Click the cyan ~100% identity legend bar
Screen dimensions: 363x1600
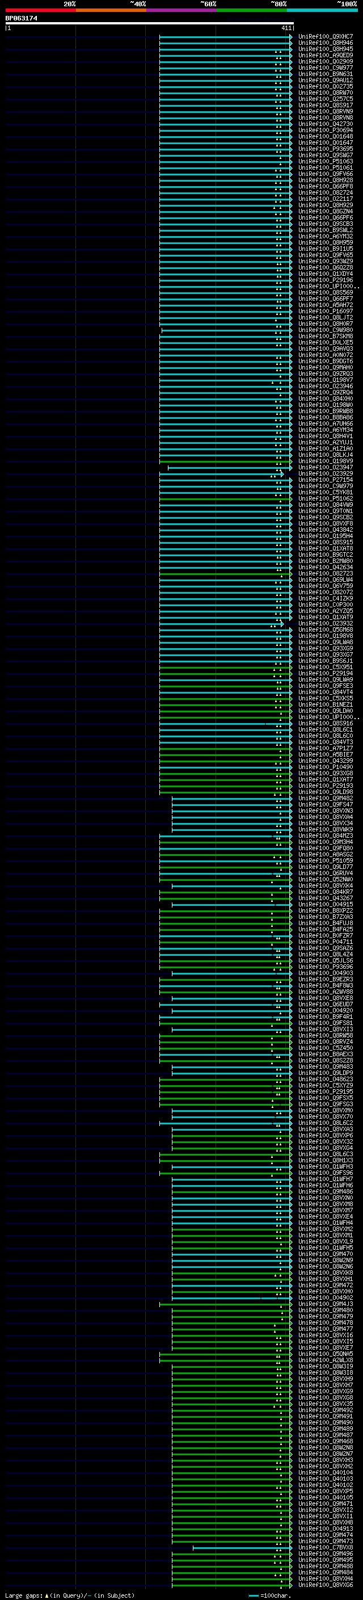322,10
